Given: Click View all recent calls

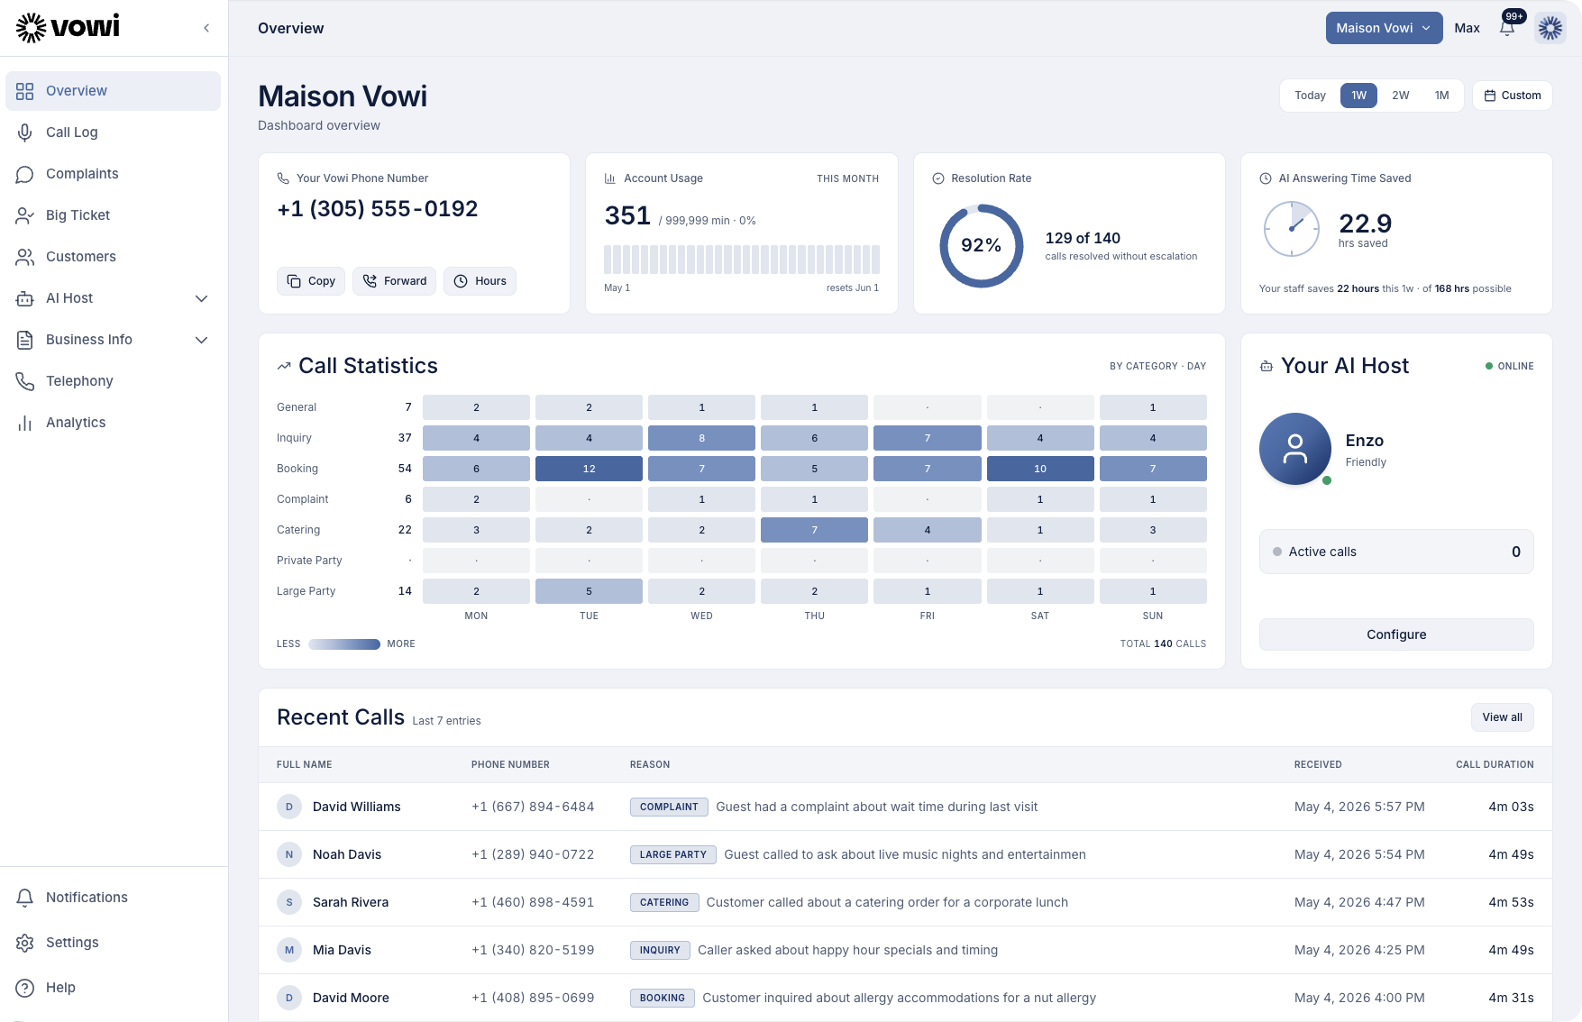Looking at the screenshot, I should click(1502, 717).
